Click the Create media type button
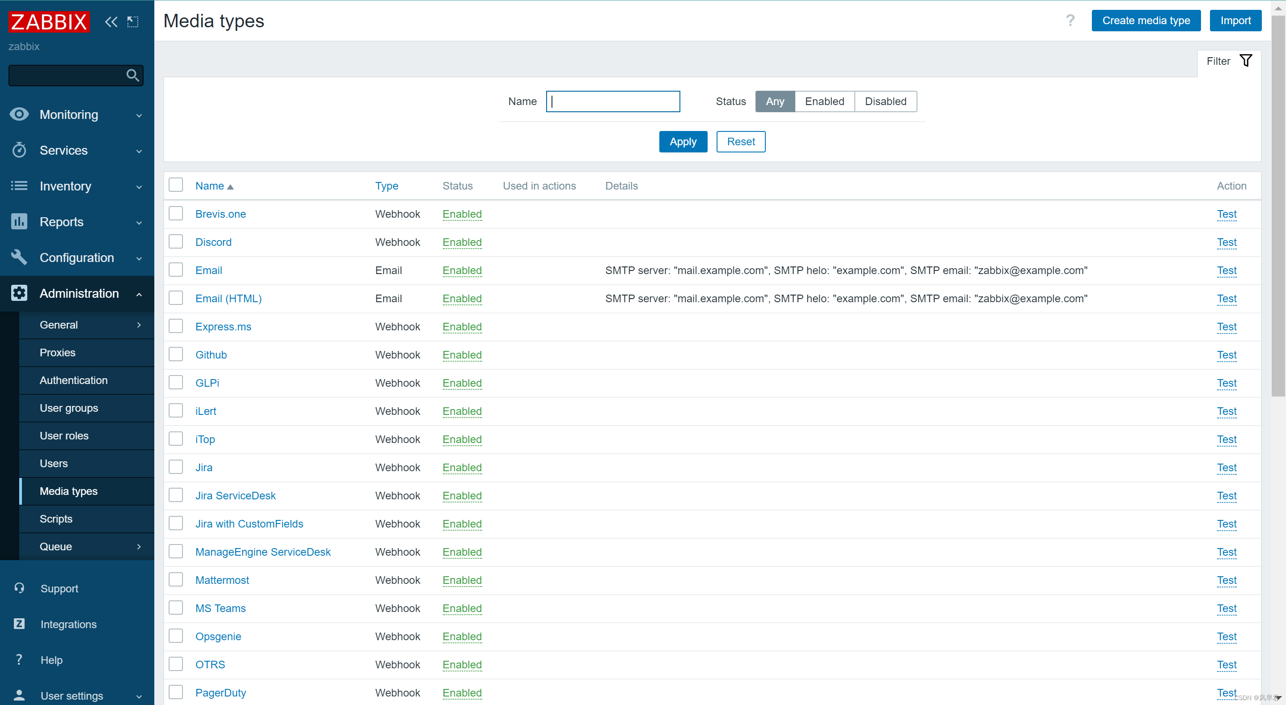Viewport: 1286px width, 705px height. 1146,21
